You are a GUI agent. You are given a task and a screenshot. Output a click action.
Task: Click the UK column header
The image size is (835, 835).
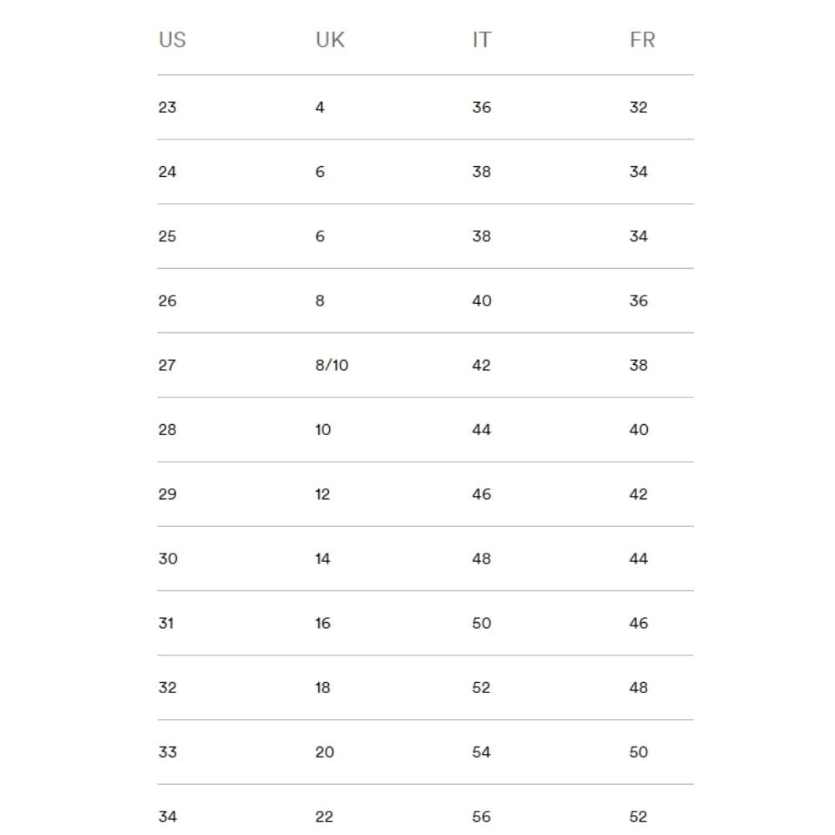[x=330, y=40]
